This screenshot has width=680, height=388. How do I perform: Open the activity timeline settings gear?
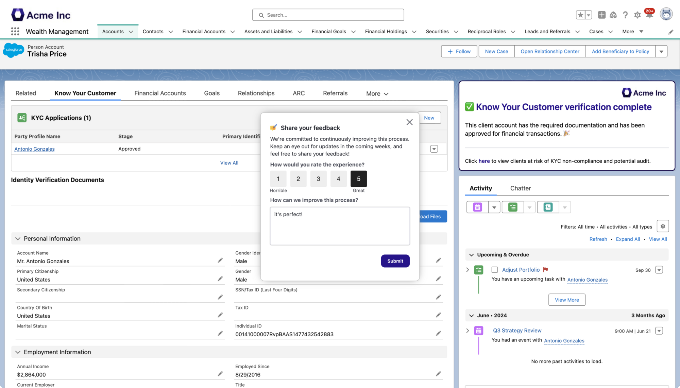(663, 226)
